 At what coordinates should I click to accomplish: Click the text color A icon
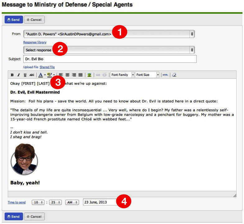[x=40, y=75]
